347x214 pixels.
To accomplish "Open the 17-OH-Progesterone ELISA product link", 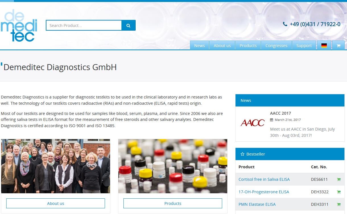I will (264, 192).
